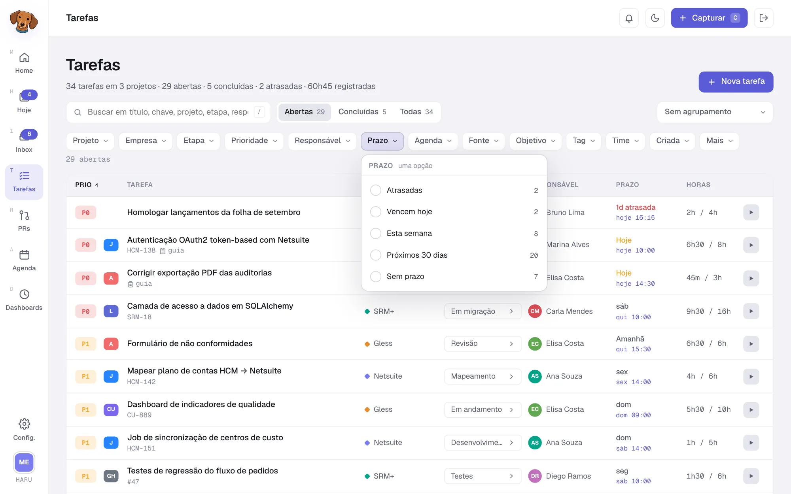The width and height of the screenshot is (791, 494).
Task: Open the Sem agrupamento grouping dropdown
Action: pos(715,112)
